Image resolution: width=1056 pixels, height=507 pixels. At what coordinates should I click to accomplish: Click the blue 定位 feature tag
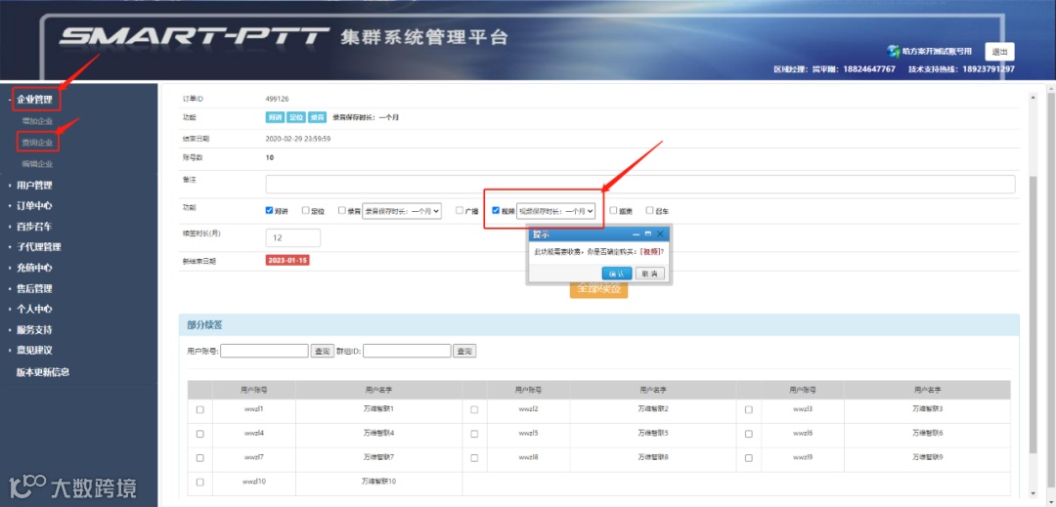(295, 117)
